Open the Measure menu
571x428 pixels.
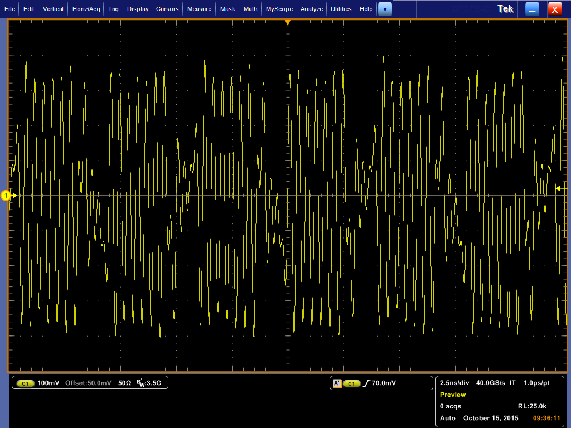point(199,9)
